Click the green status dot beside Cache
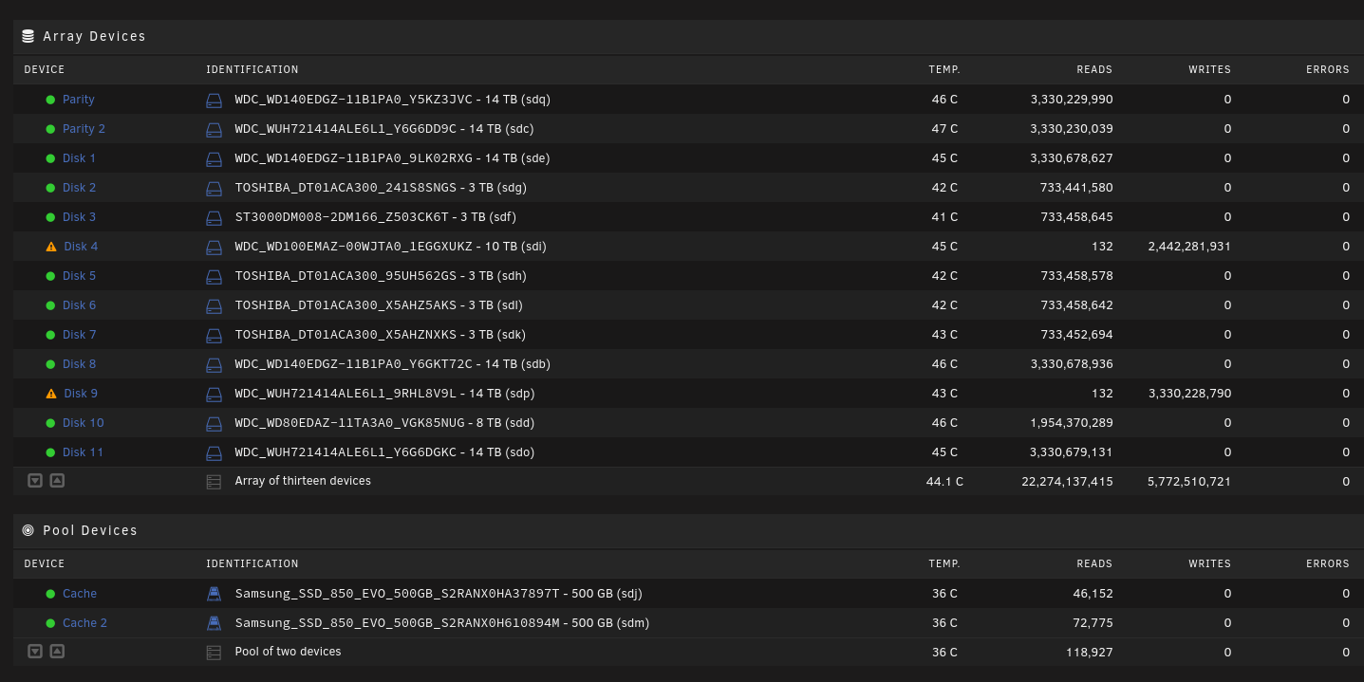 [x=50, y=594]
